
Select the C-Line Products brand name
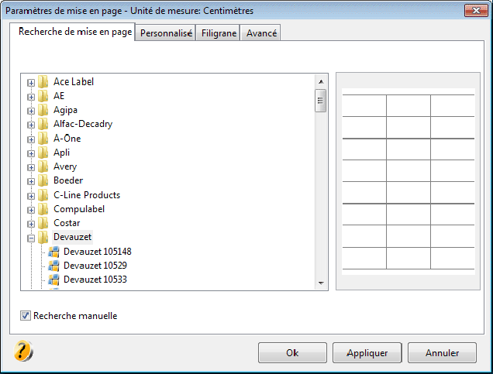[87, 195]
